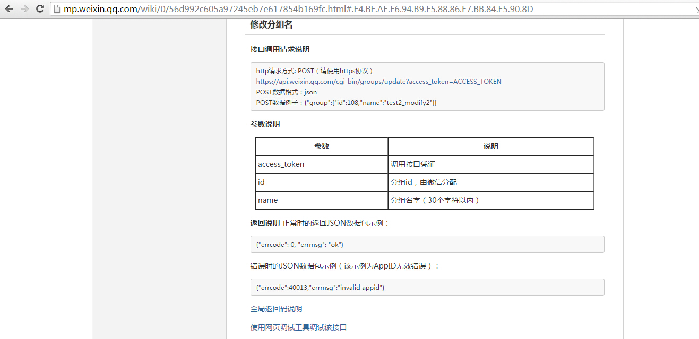This screenshot has height=339, width=699.
Task: Open the groups/update API URL link
Action: (x=378, y=82)
